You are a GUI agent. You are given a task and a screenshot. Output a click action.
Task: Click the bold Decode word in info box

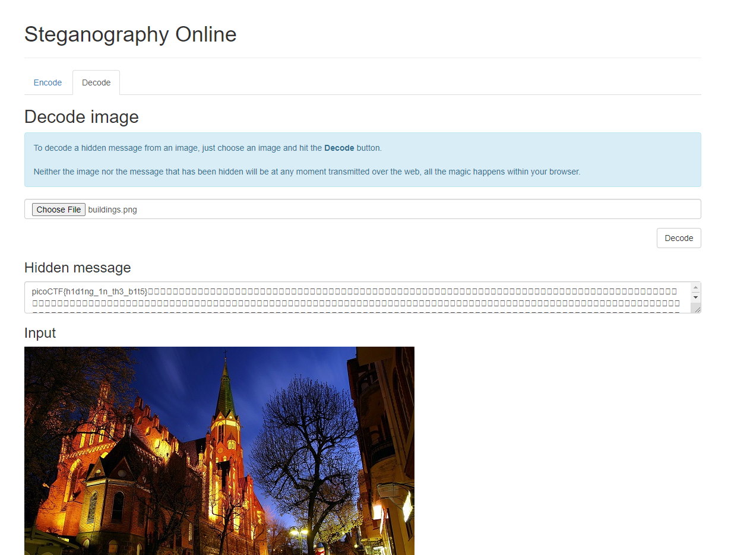[x=338, y=148]
